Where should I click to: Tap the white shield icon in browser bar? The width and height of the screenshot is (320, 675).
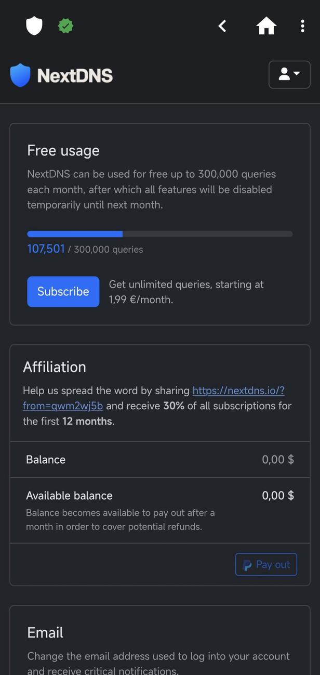[x=34, y=25]
